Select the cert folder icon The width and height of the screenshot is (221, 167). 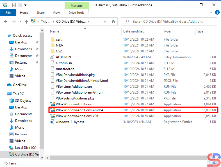(x=52, y=40)
